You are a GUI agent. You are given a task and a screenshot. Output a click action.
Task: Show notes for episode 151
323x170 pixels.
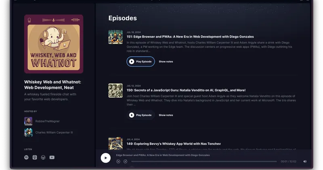point(166,61)
